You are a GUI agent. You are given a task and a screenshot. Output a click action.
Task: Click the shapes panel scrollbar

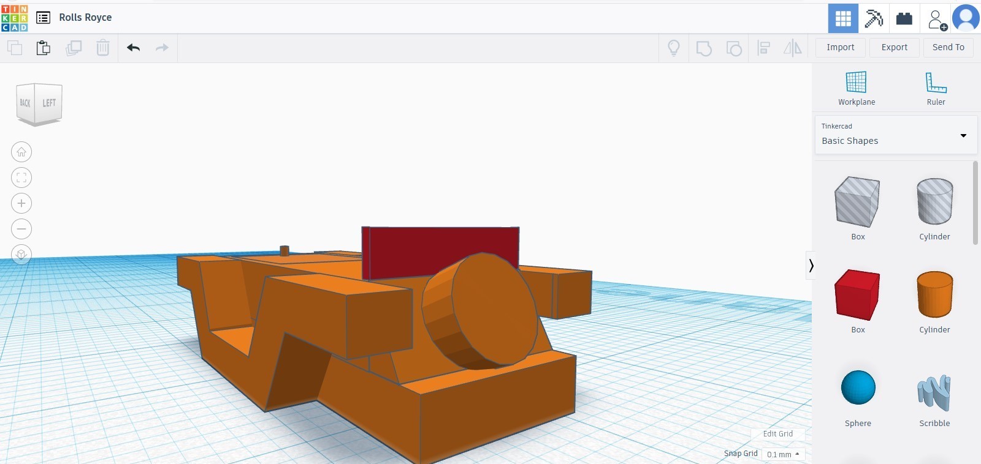(x=975, y=203)
